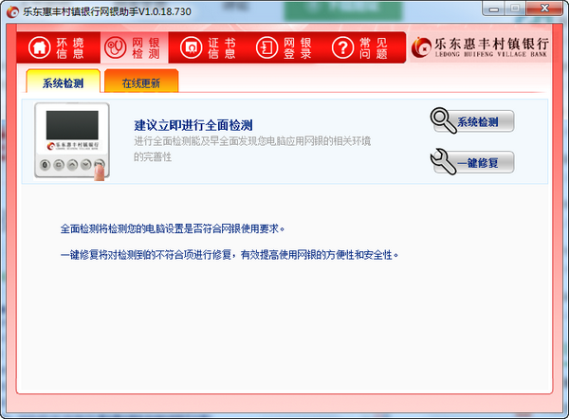Start the 系统检测 scan button
Screen dimensions: 569x419
(472, 121)
